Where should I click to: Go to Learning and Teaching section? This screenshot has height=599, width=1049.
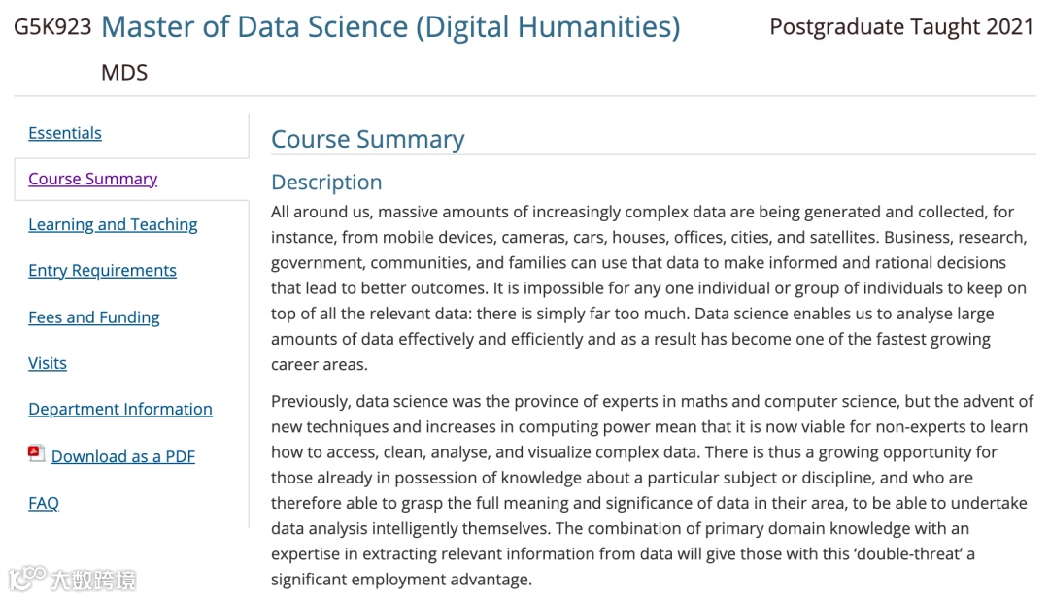(113, 224)
